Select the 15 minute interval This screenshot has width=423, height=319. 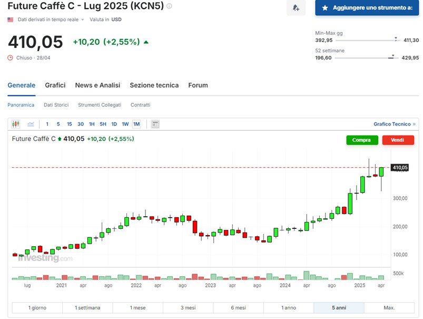click(x=70, y=124)
